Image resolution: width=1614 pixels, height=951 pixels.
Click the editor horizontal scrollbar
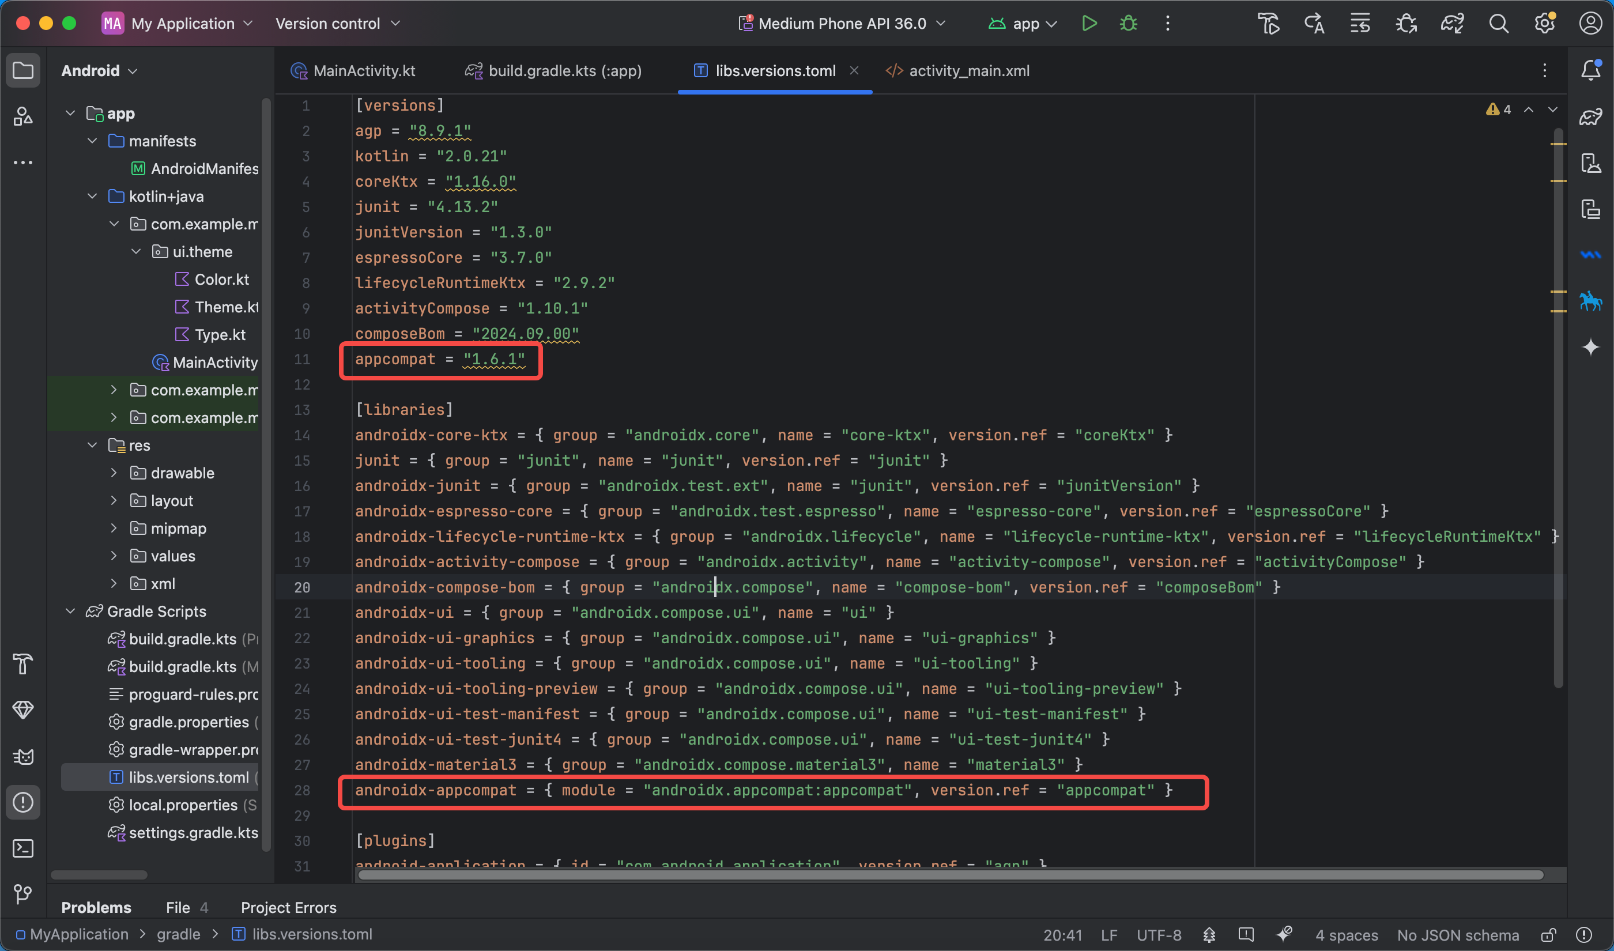[949, 875]
